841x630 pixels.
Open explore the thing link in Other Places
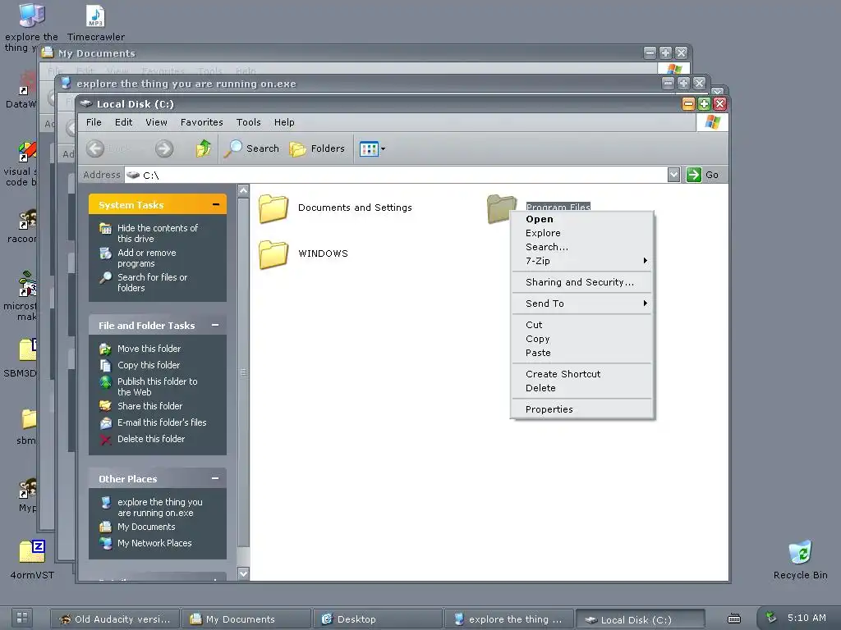click(160, 507)
